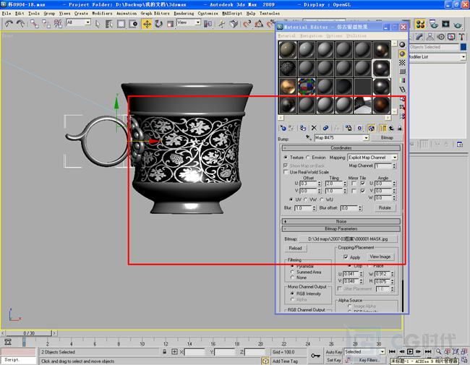Screen dimensions: 470x365
Task: Toggle the checkered Background icon
Action: pyautogui.click(x=402, y=62)
